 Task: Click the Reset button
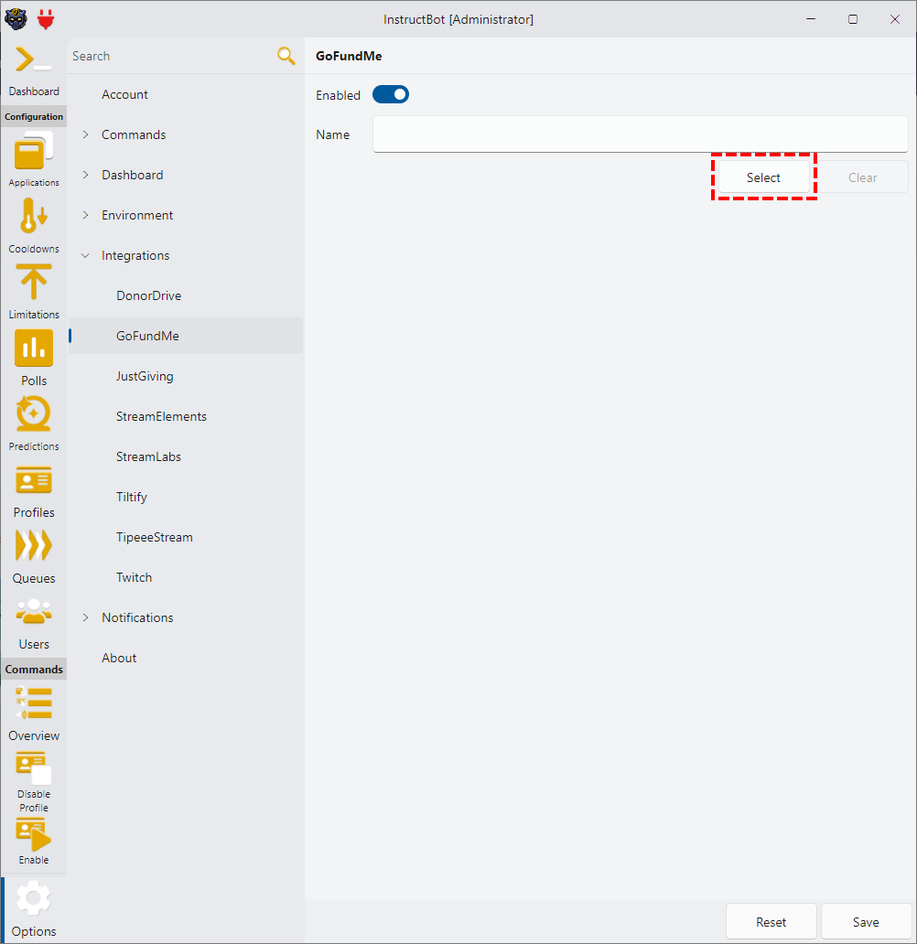click(x=771, y=922)
